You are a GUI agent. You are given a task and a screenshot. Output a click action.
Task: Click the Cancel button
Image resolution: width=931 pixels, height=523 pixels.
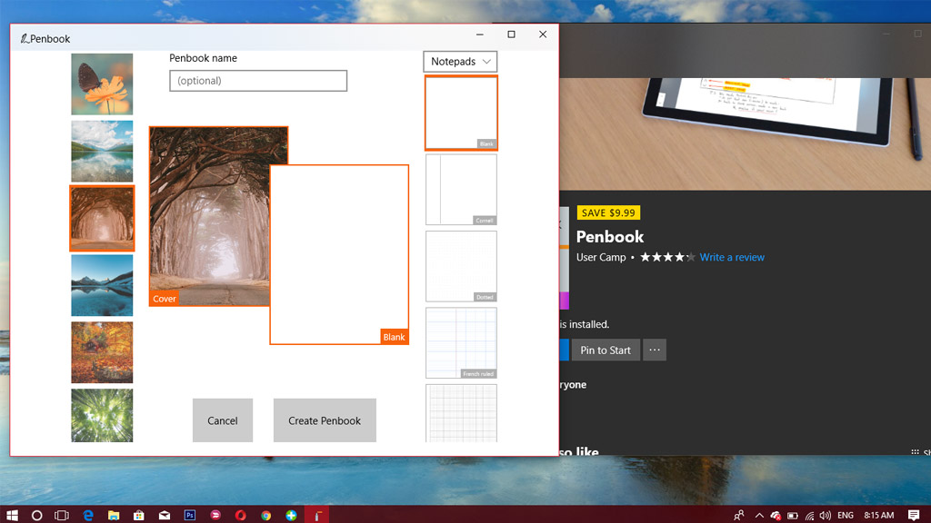[223, 420]
